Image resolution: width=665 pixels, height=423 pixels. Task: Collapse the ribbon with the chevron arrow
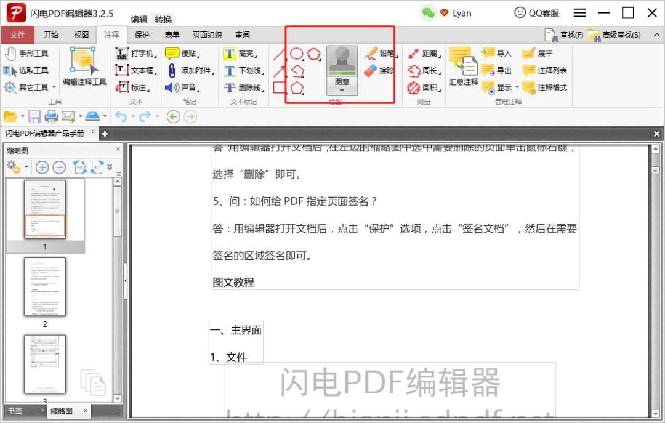click(x=656, y=35)
